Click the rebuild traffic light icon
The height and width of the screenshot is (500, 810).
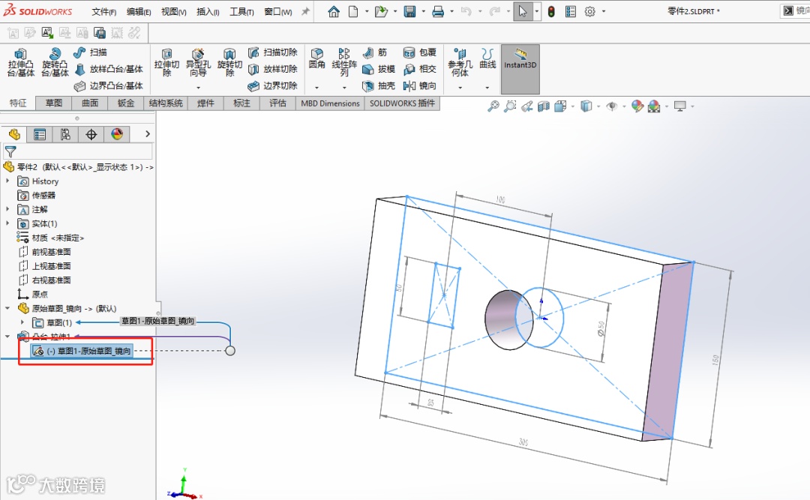pos(551,11)
